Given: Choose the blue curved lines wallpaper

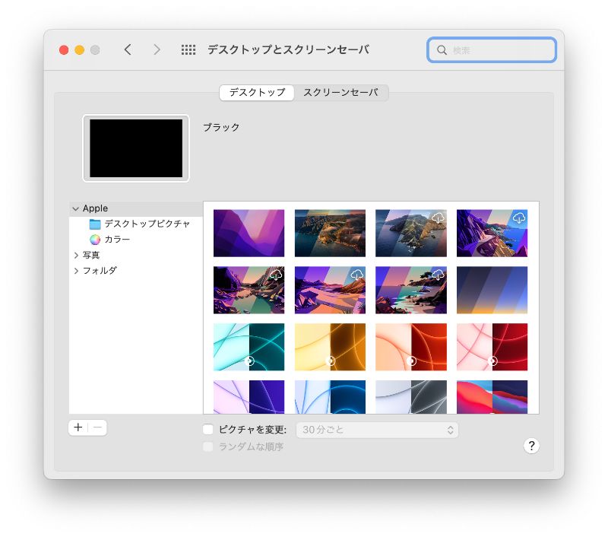Looking at the screenshot, I should click(x=330, y=397).
